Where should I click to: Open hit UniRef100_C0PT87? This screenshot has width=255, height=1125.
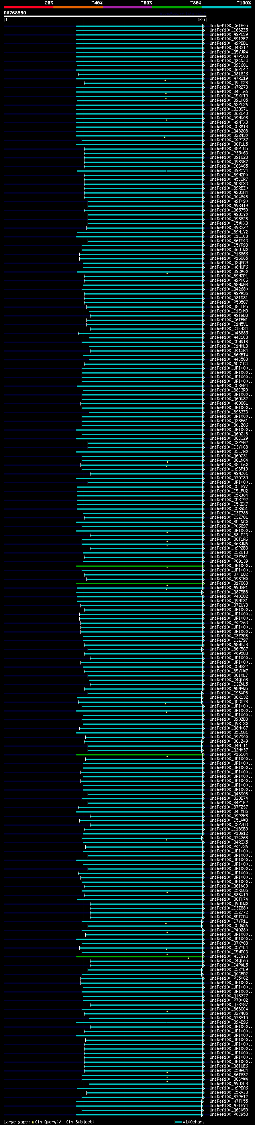click(x=228, y=140)
